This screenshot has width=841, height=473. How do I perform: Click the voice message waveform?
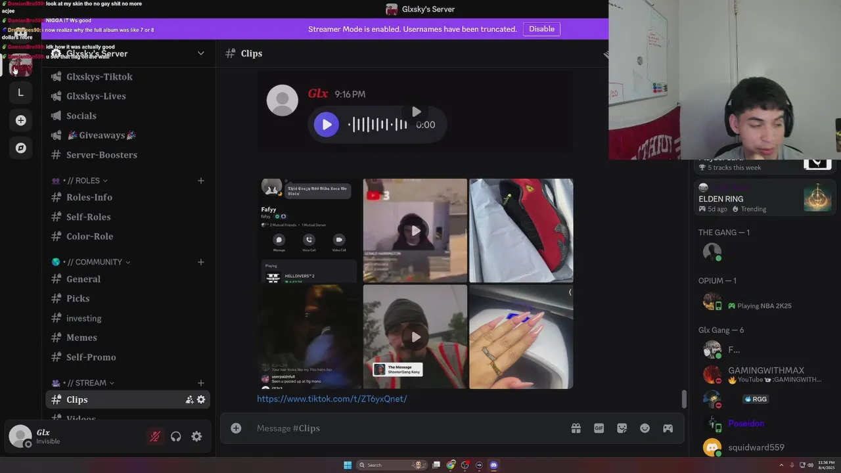(x=378, y=124)
